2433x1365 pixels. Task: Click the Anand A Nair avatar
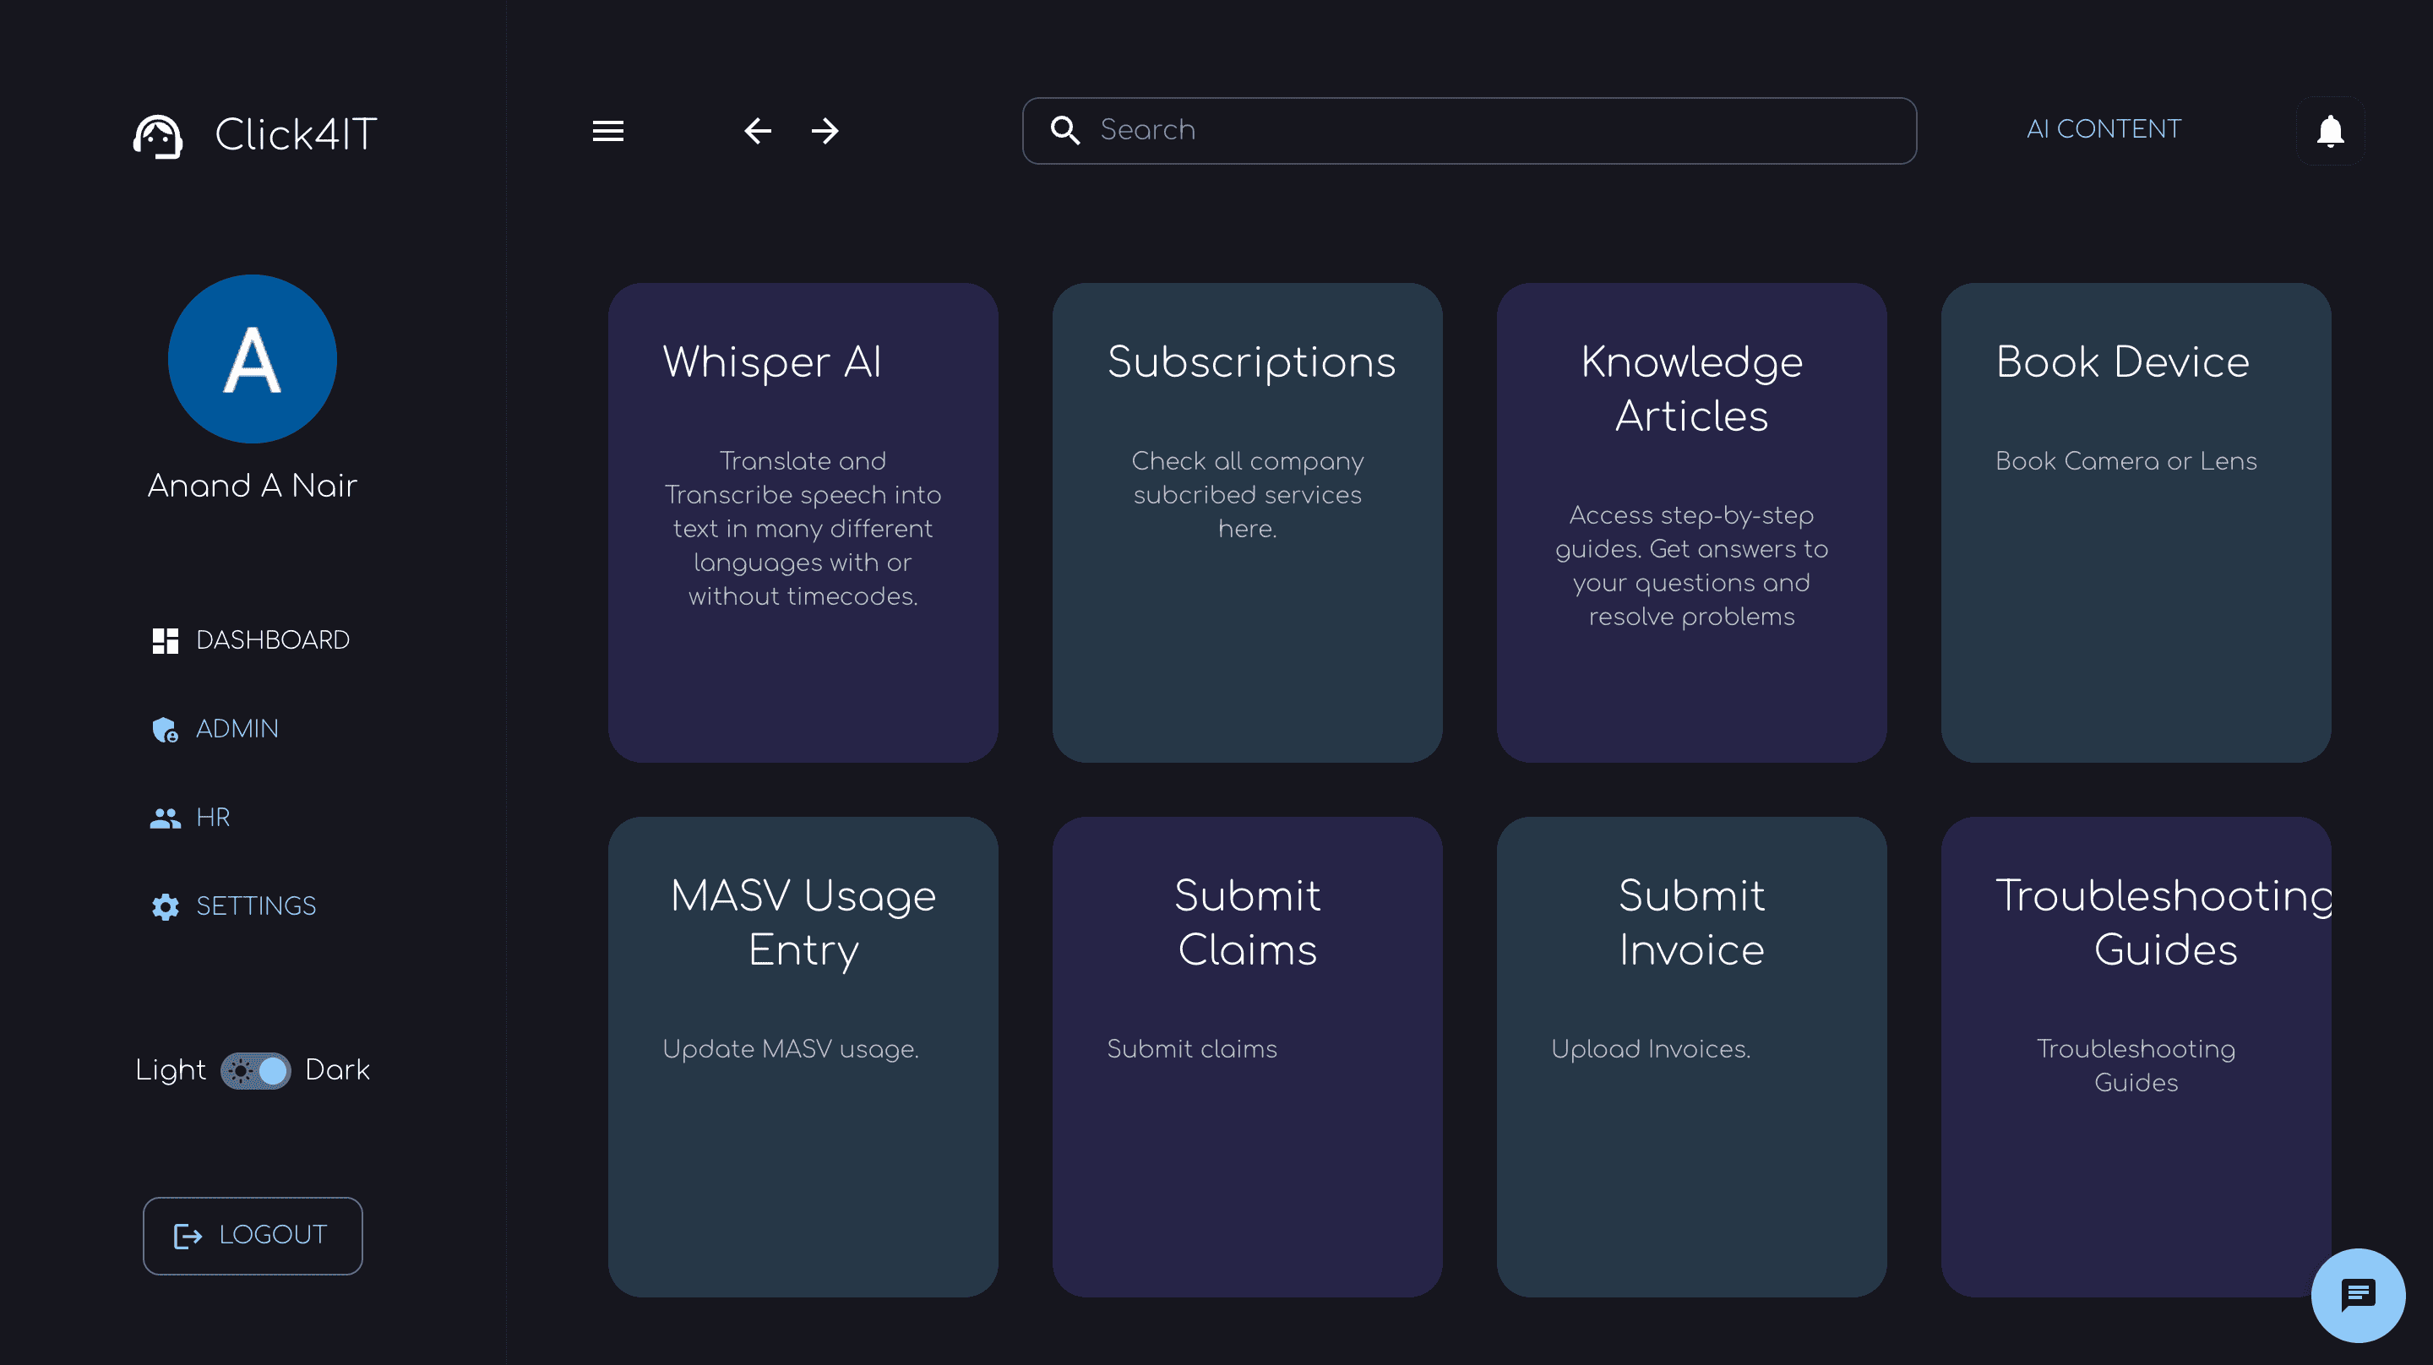click(253, 359)
